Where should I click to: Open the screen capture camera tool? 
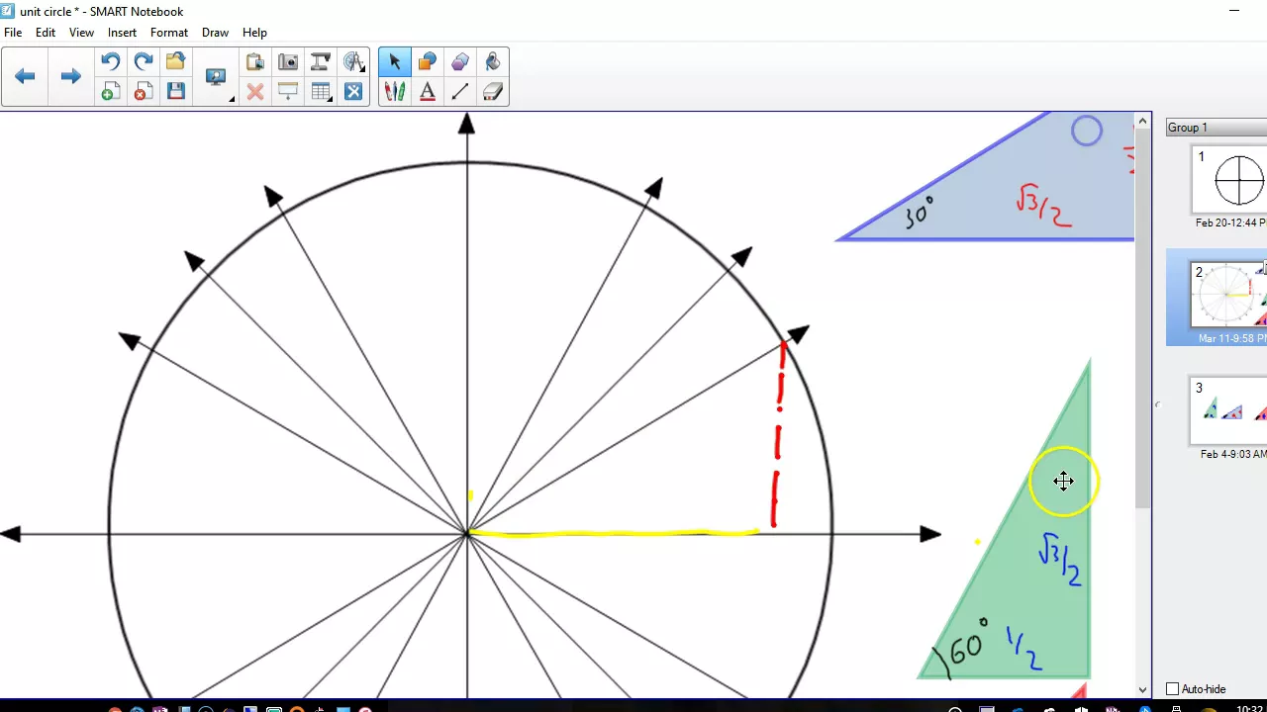tap(287, 61)
